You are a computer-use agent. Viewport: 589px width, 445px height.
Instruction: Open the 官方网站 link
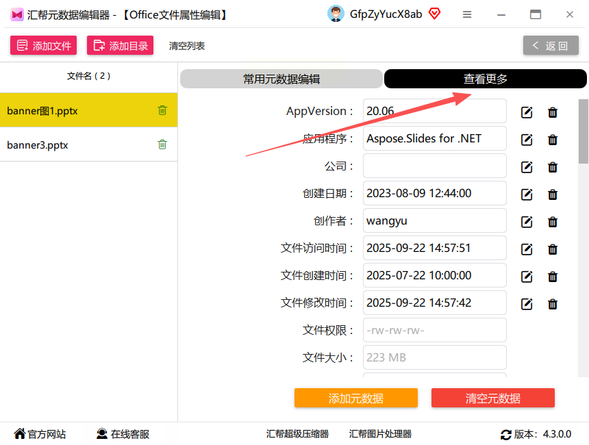[40, 434]
